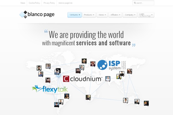Image resolution: width=173 pixels, height=115 pixels.
Task: Click the headline "We are providing the world"
Action: click(x=86, y=34)
